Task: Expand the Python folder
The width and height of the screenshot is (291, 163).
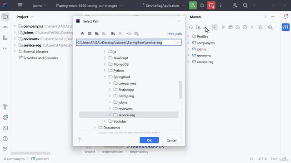Action: click(x=105, y=71)
